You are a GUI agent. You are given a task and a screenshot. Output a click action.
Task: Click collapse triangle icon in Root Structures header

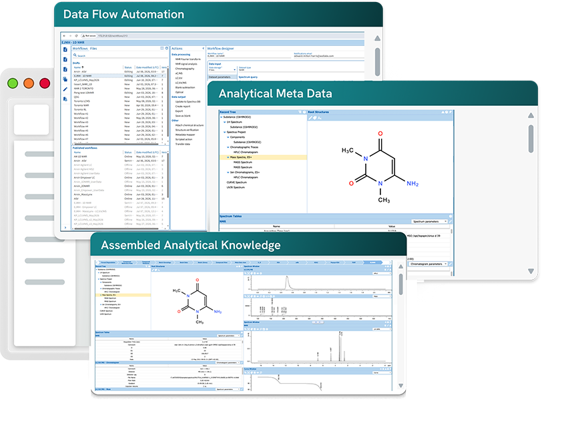(x=443, y=112)
